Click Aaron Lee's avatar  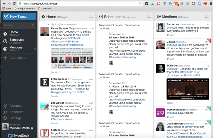(x=160, y=27)
